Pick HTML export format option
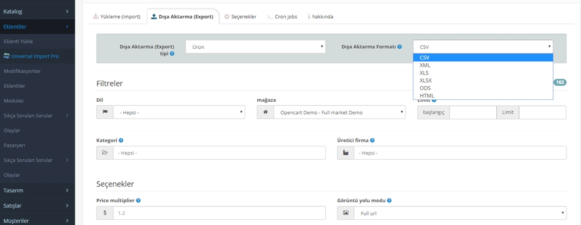The image size is (581, 225). pos(483,95)
